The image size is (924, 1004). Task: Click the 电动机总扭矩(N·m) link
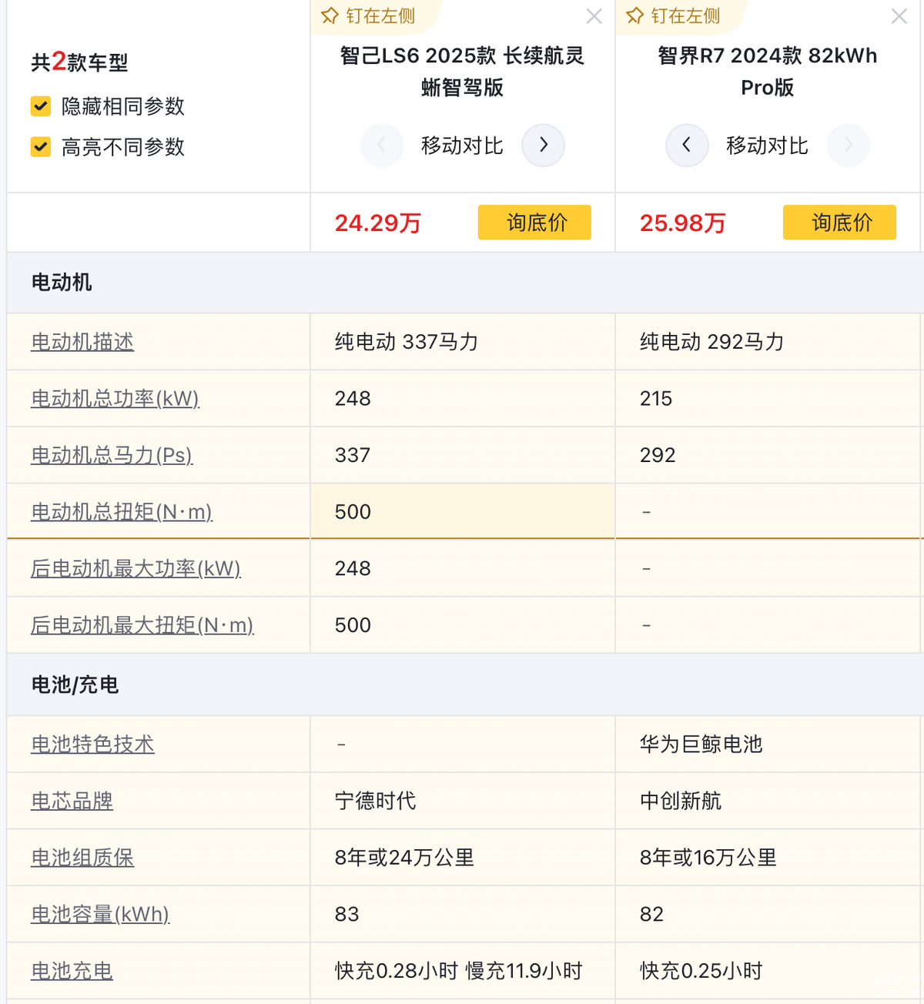point(122,512)
